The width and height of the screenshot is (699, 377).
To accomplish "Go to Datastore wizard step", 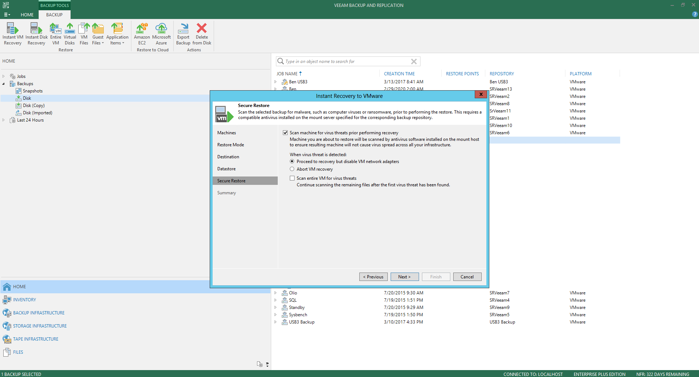I will [x=226, y=169].
